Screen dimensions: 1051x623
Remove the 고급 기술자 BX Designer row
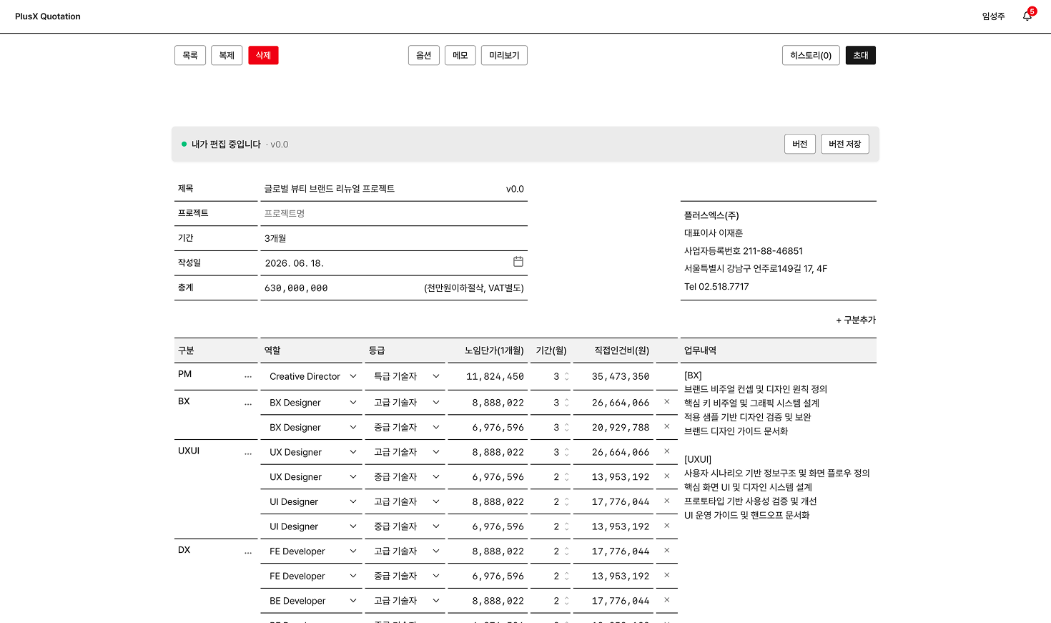667,402
